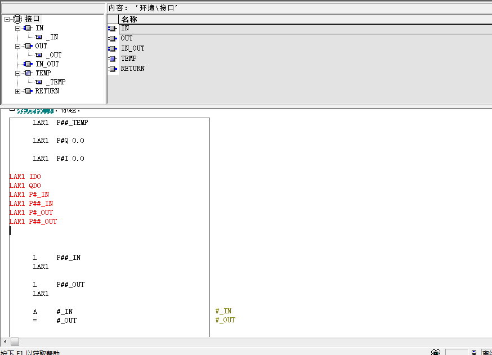
Task: Click the IN row icon in the table
Action: (x=113, y=29)
